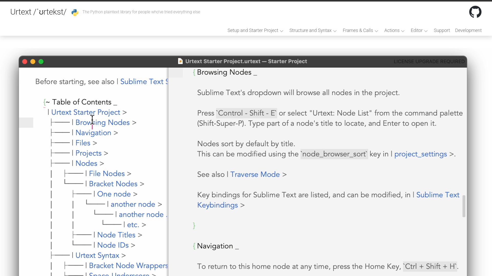Image resolution: width=492 pixels, height=276 pixels.
Task: Open Node Titles link
Action: pyautogui.click(x=116, y=235)
